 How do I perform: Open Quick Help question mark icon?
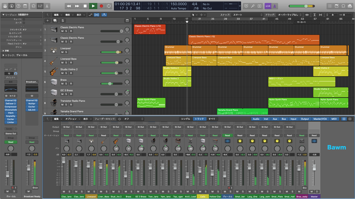pyautogui.click(x=18, y=6)
